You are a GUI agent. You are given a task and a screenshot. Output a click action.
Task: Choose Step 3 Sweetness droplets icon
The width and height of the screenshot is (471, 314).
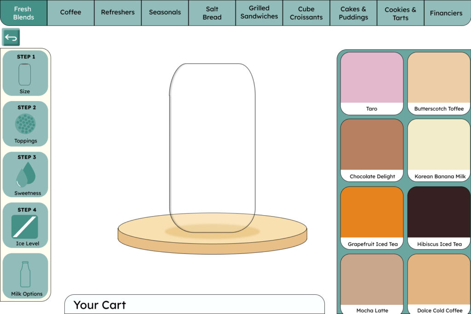click(x=25, y=174)
